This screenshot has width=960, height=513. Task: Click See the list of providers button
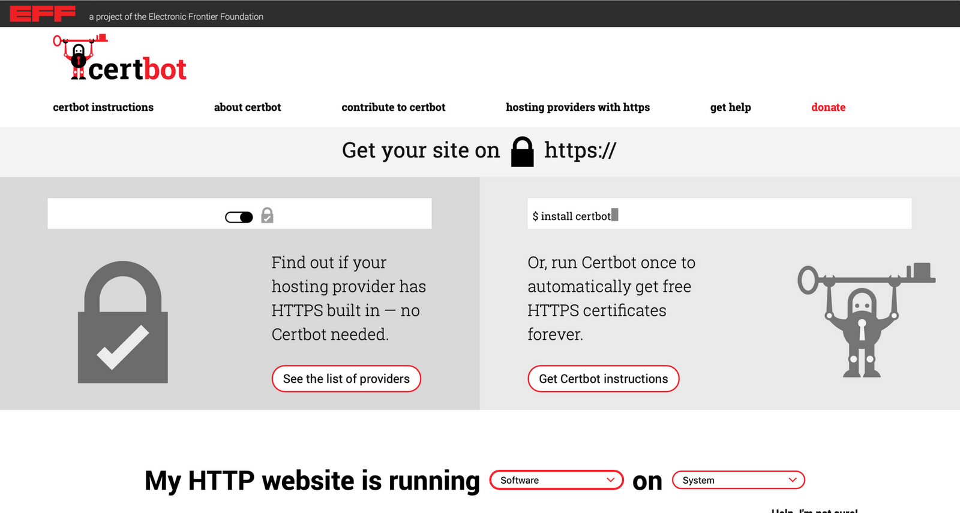(346, 379)
